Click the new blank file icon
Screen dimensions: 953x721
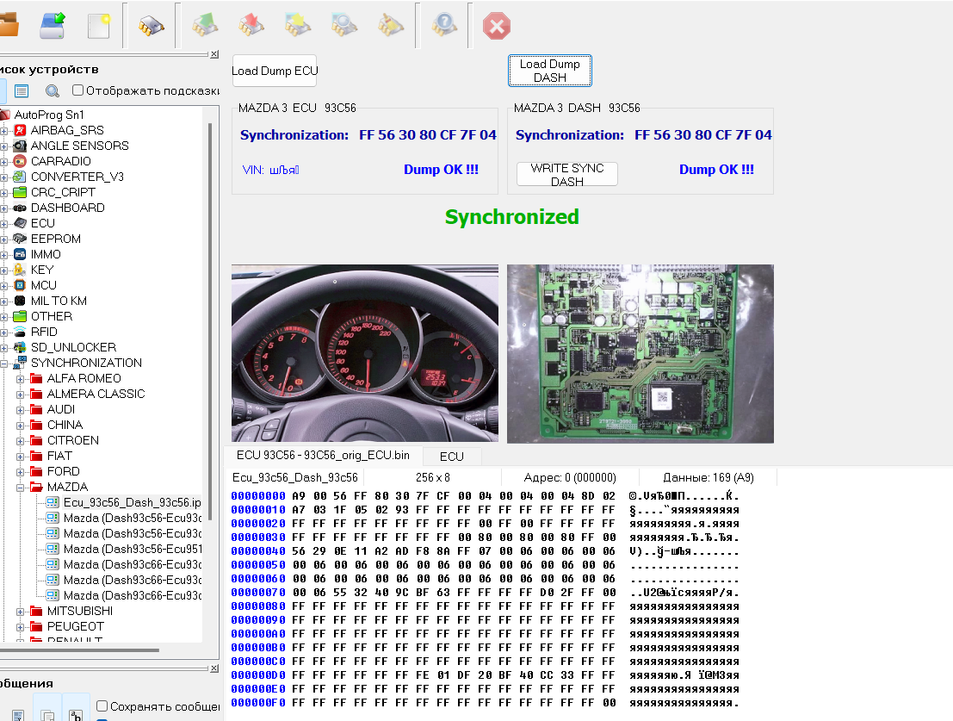coord(99,26)
